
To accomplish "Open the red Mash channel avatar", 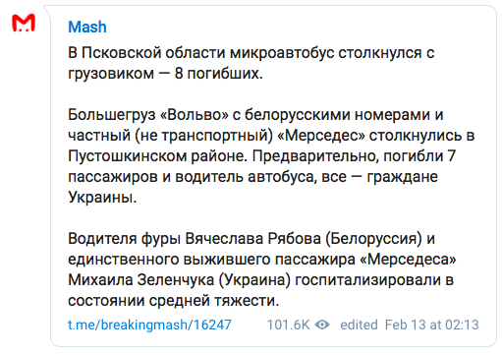I will click(24, 23).
